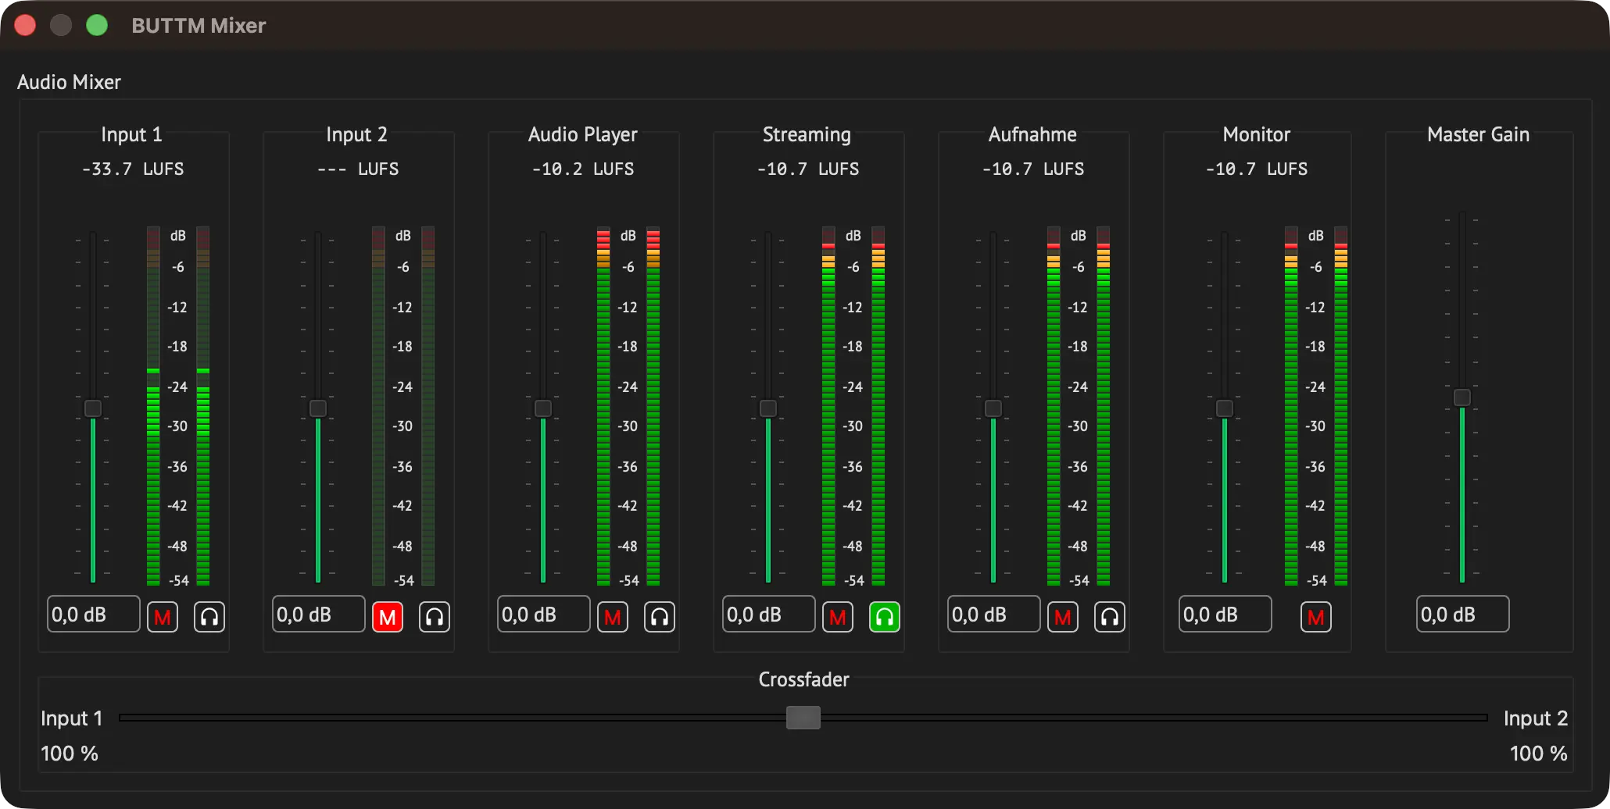This screenshot has width=1610, height=809.
Task: Mute the Input 1 channel
Action: coord(163,617)
